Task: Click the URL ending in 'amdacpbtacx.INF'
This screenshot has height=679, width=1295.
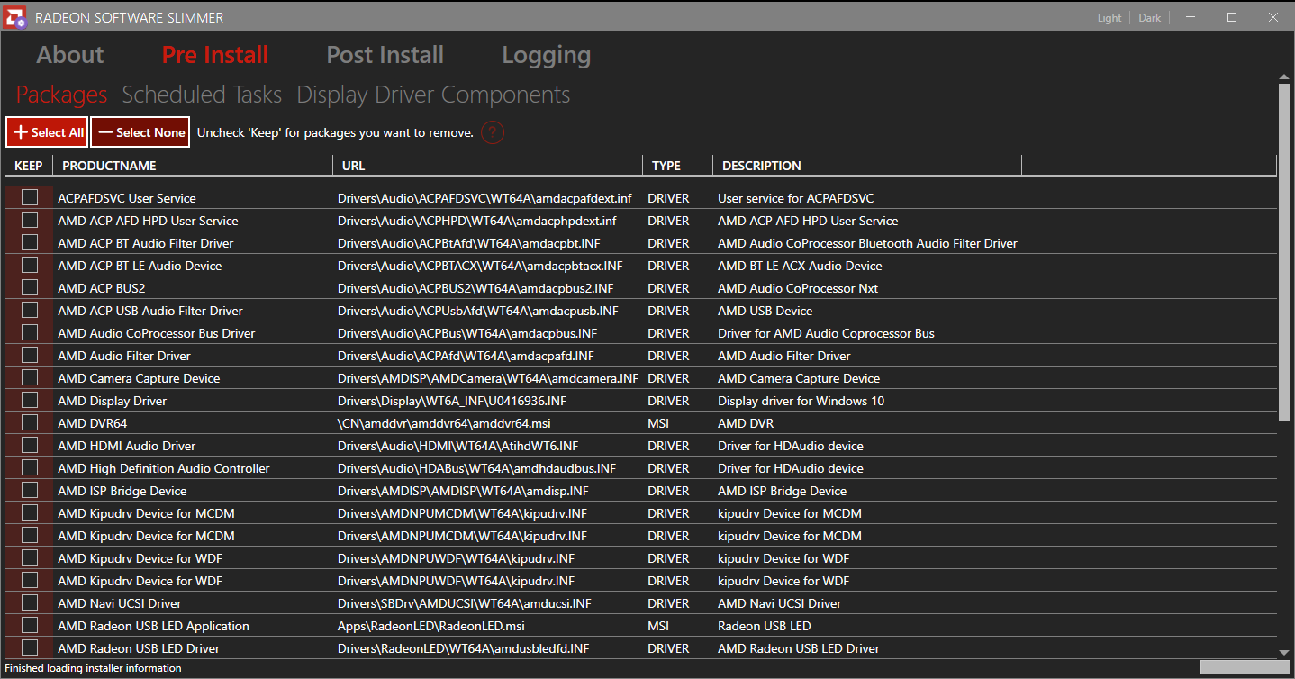Action: coord(480,266)
